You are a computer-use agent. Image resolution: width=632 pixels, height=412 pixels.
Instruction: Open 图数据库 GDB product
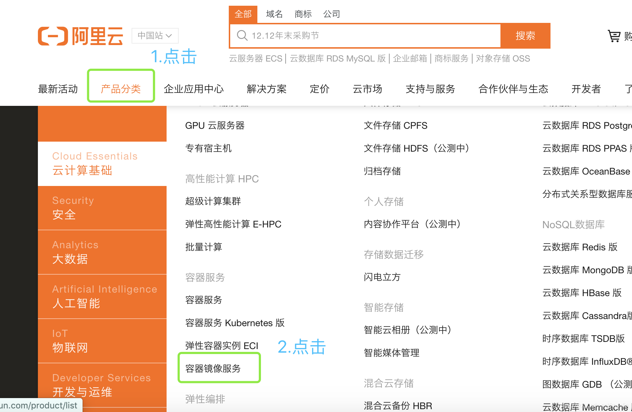587,384
